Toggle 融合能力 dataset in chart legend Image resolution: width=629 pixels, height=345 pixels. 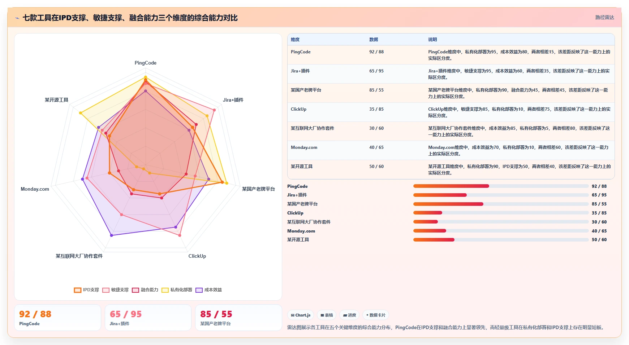[x=145, y=290]
